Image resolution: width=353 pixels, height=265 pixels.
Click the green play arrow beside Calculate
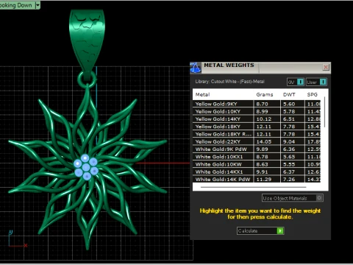(280, 230)
